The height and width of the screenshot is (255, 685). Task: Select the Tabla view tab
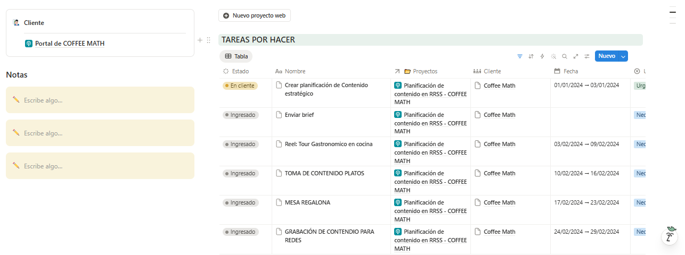pyautogui.click(x=236, y=56)
